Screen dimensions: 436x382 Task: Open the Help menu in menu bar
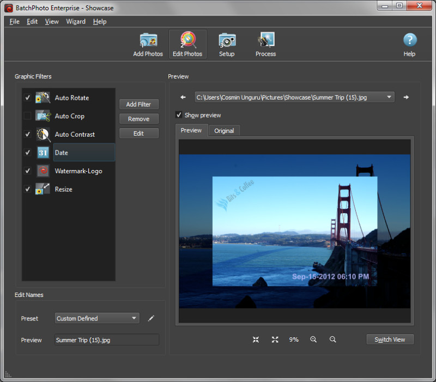(100, 21)
